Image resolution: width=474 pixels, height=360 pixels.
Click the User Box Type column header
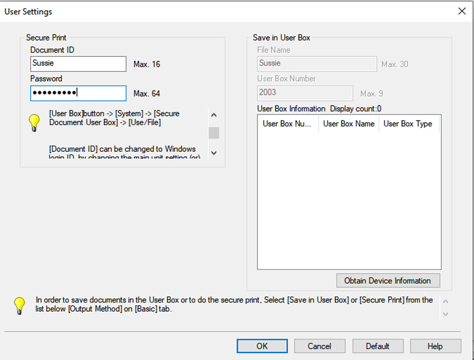(408, 124)
